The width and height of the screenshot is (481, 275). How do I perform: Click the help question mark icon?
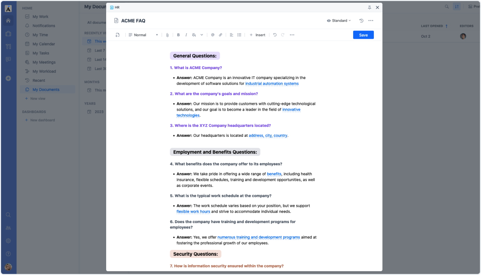[x=8, y=254]
